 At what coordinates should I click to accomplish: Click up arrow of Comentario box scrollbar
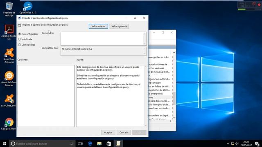(145, 34)
